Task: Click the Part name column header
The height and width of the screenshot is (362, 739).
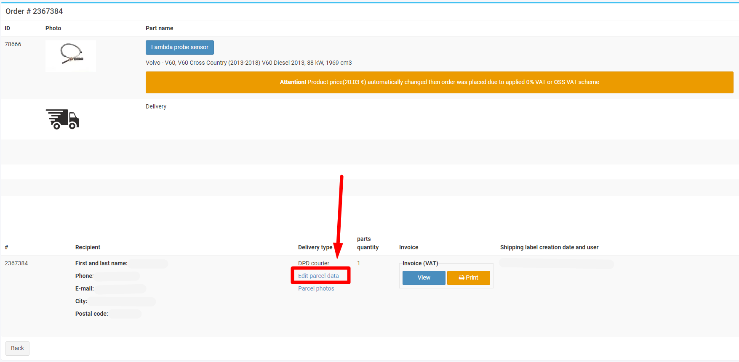Action: point(159,28)
